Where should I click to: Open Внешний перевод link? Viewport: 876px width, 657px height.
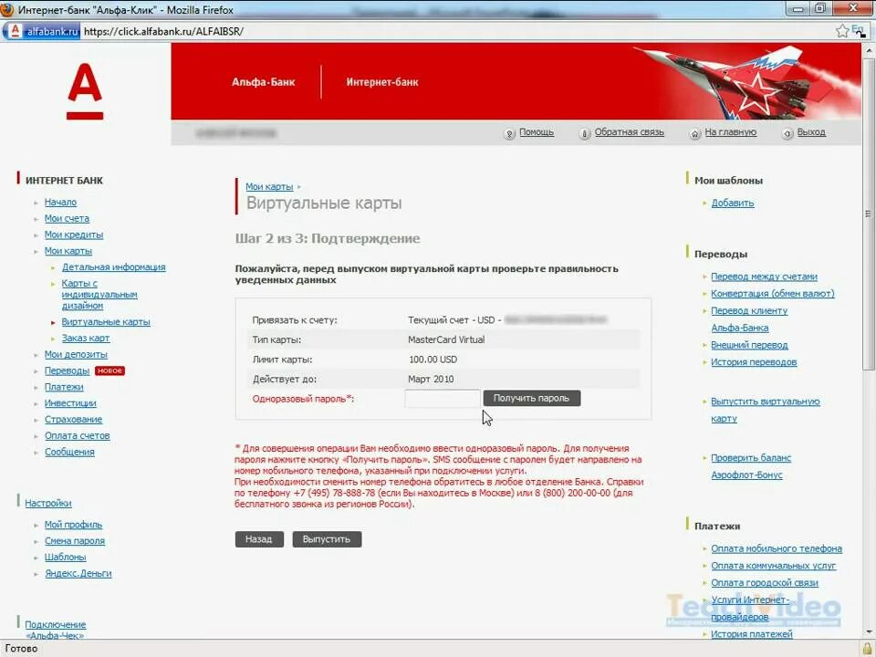(749, 345)
